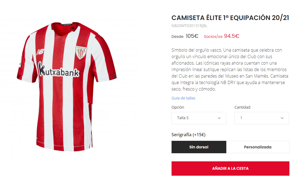Screen dimensions: 300x180
Task: Open the Opción size dropdown
Action: 199,118
